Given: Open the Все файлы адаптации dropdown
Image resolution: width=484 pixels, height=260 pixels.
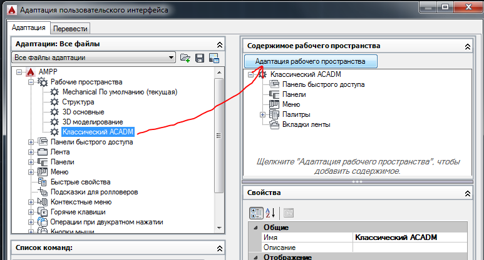Looking at the screenshot, I should point(172,57).
